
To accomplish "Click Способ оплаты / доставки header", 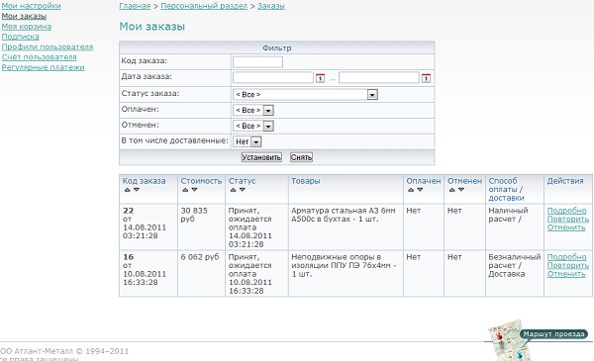I will [506, 189].
